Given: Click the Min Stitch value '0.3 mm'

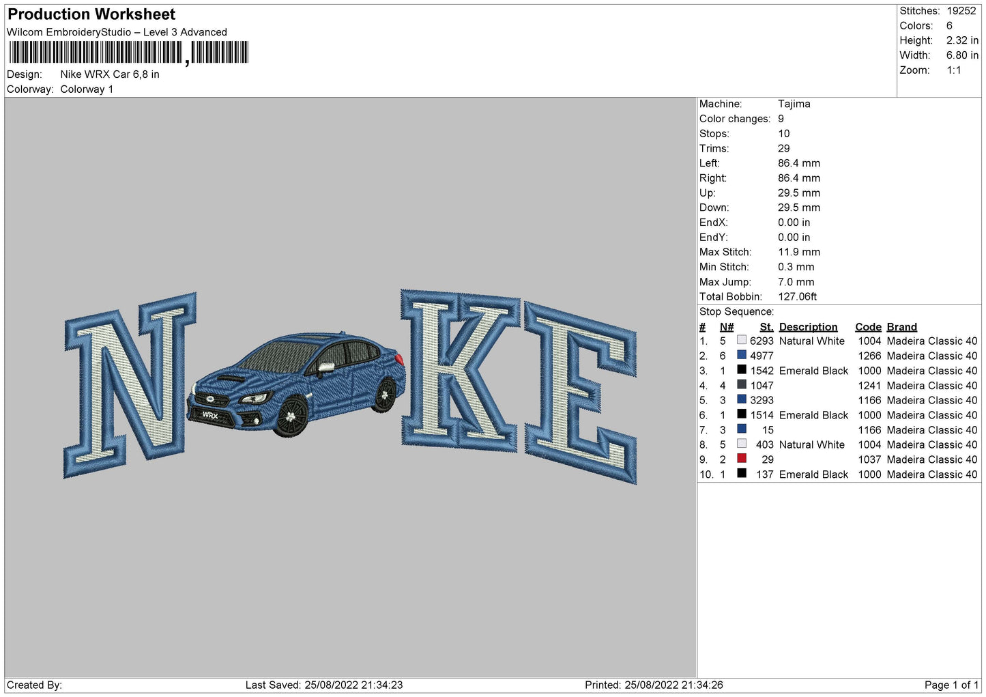Looking at the screenshot, I should 796,267.
